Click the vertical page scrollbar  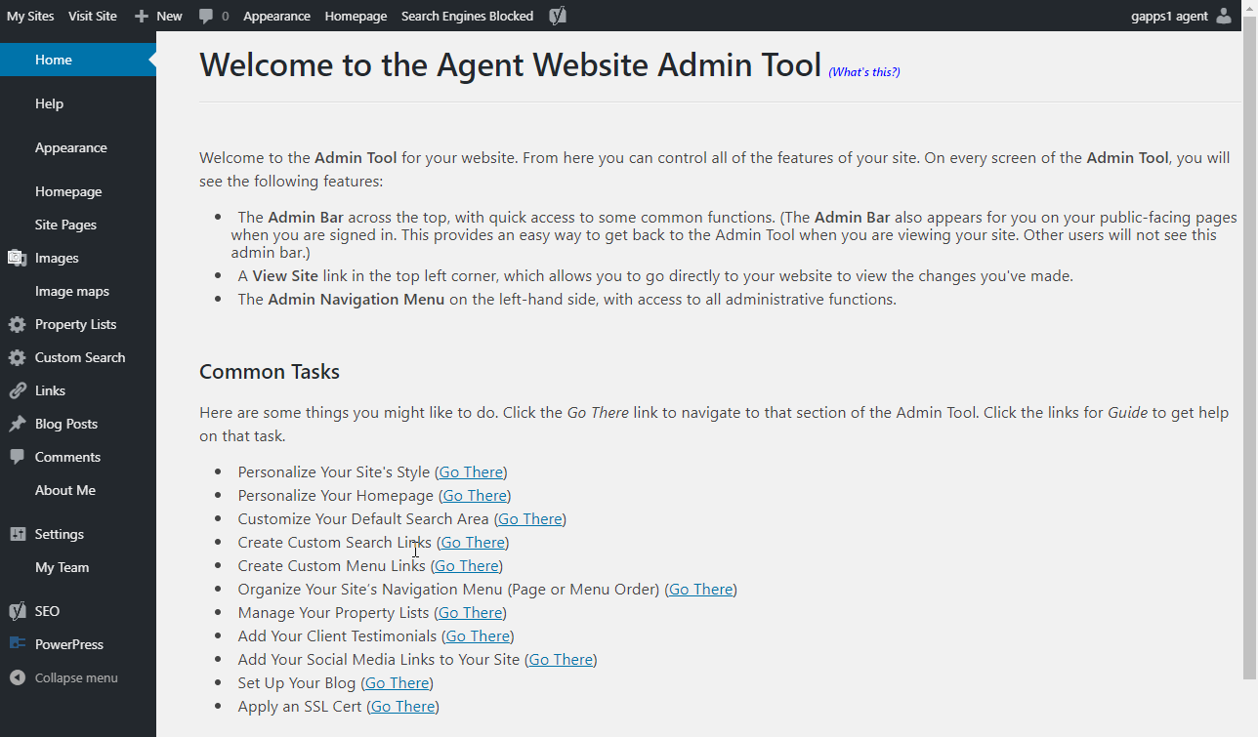1249,351
